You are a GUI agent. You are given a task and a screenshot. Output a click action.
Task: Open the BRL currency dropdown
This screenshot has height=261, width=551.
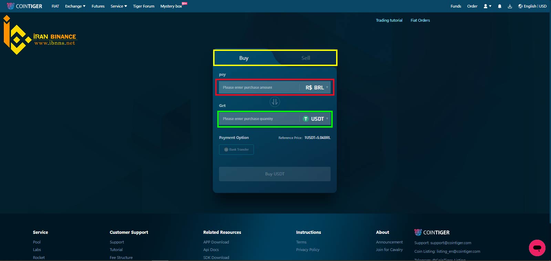click(317, 87)
